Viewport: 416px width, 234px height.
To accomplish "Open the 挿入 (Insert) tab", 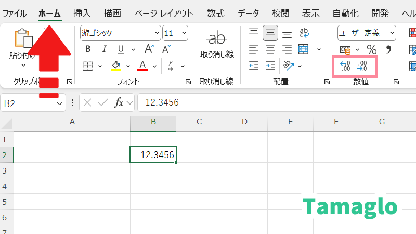I will click(x=82, y=13).
